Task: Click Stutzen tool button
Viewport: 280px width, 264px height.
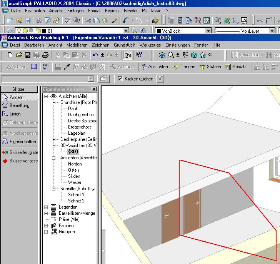Action: coord(210,67)
